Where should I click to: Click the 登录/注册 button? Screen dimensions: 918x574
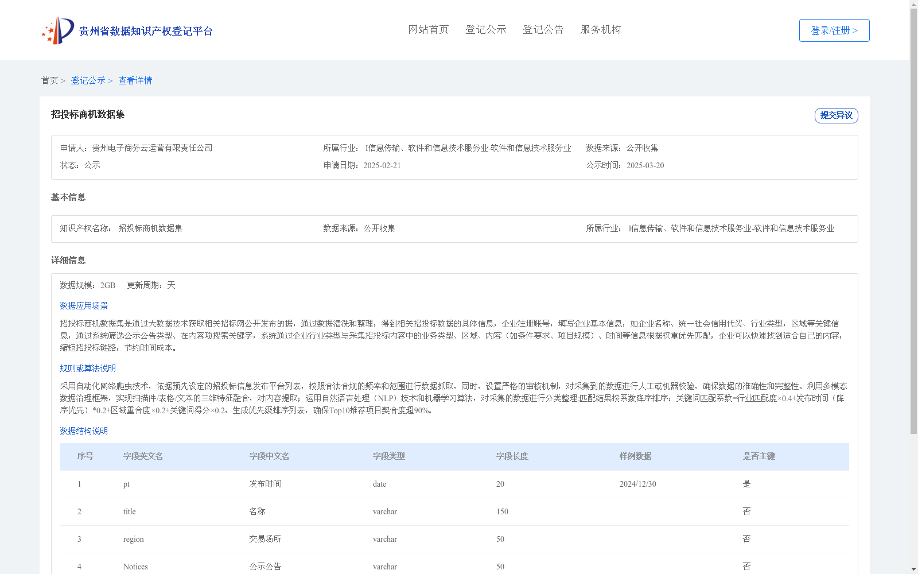(x=834, y=30)
